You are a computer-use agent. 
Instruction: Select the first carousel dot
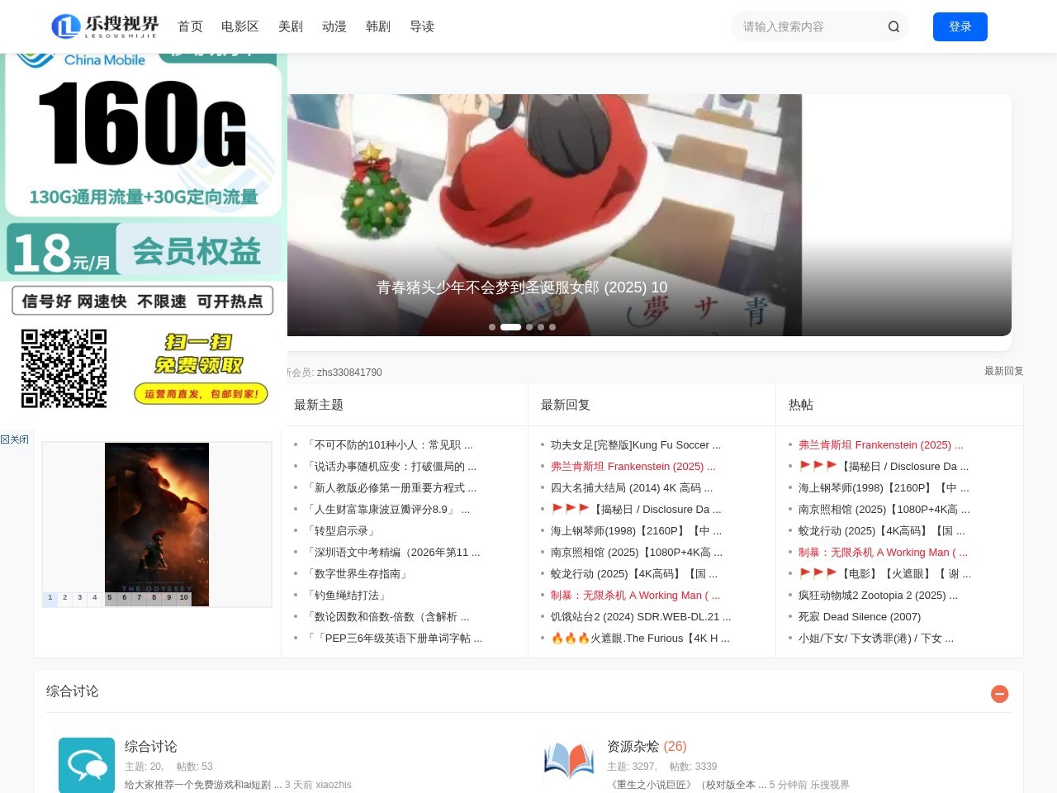492,327
